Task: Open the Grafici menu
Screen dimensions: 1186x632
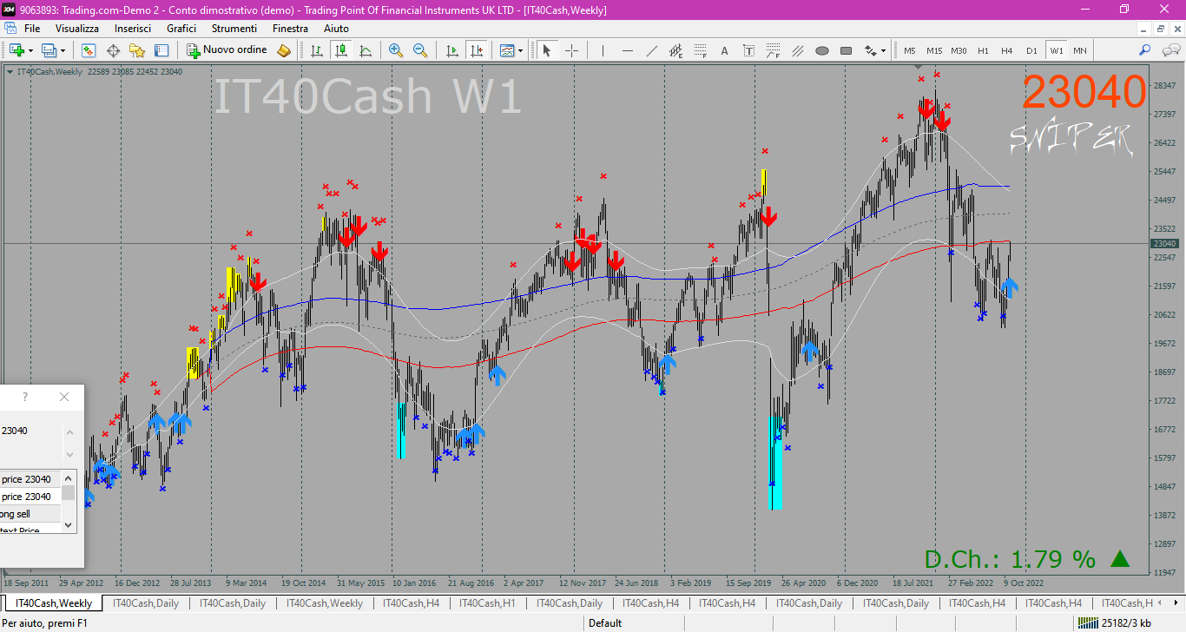Action: (181, 29)
